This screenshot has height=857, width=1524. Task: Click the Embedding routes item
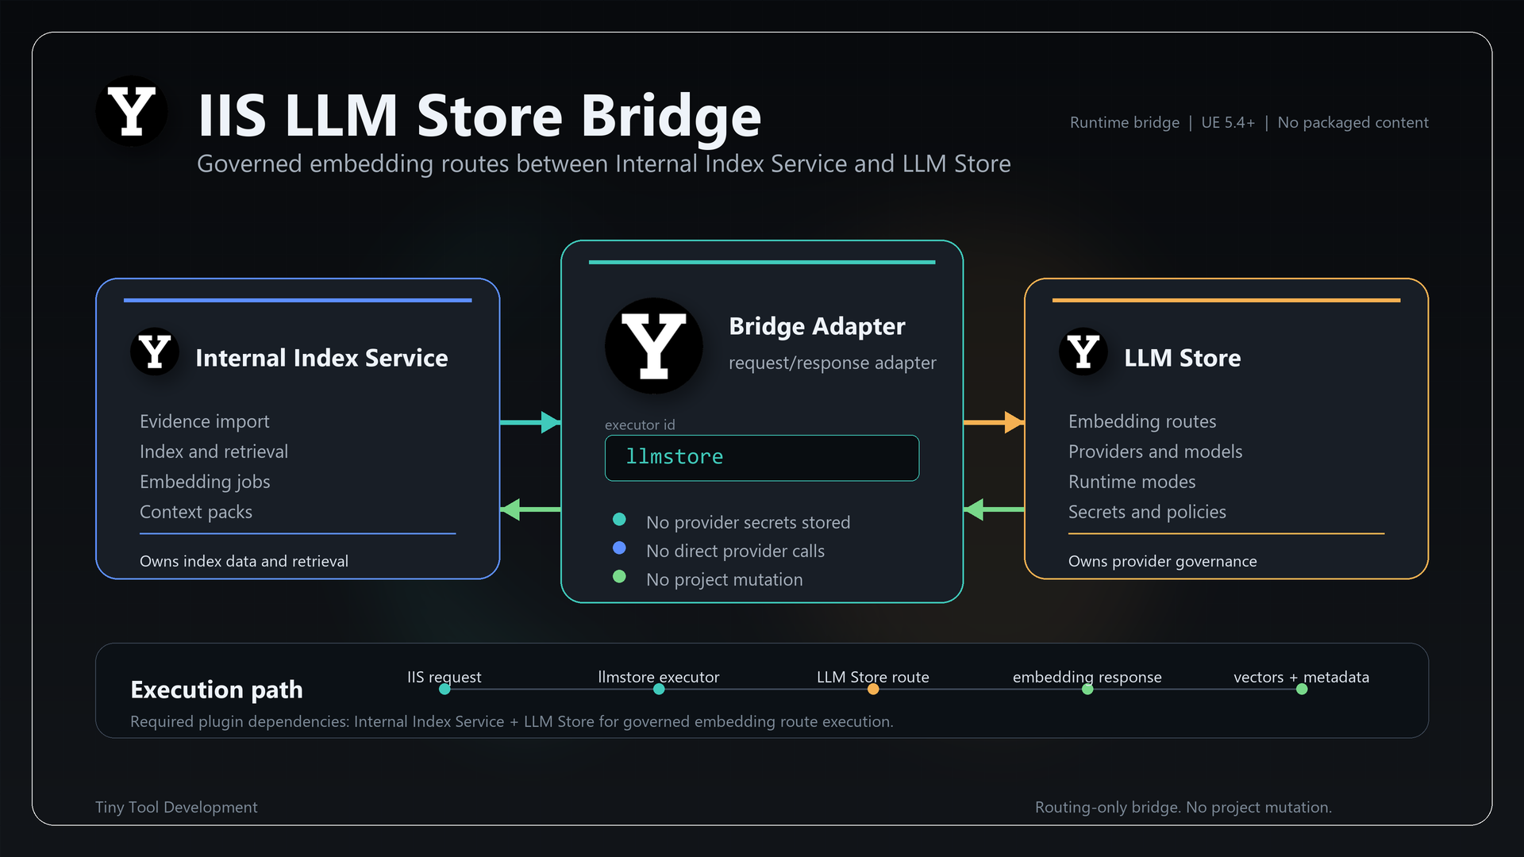[1142, 421]
